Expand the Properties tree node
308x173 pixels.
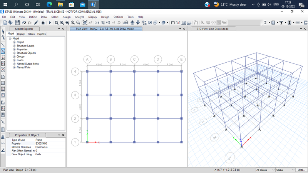(x=14, y=50)
